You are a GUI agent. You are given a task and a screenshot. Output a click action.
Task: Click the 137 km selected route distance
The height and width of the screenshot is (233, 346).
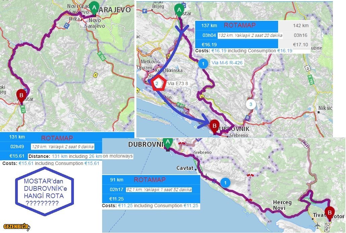coord(209,25)
